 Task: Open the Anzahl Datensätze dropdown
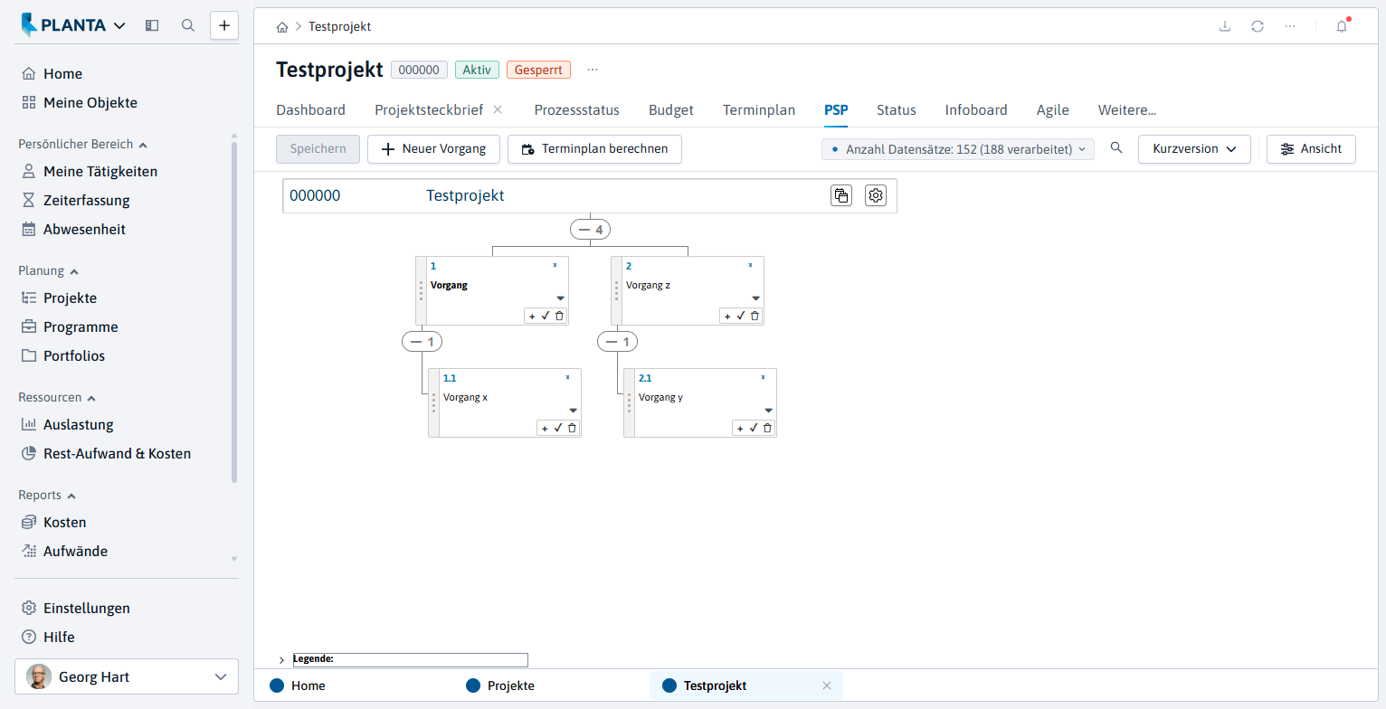958,149
